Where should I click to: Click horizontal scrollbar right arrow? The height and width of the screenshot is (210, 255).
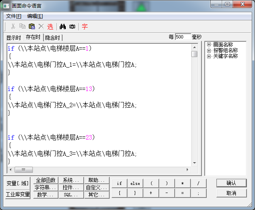coord(188,170)
